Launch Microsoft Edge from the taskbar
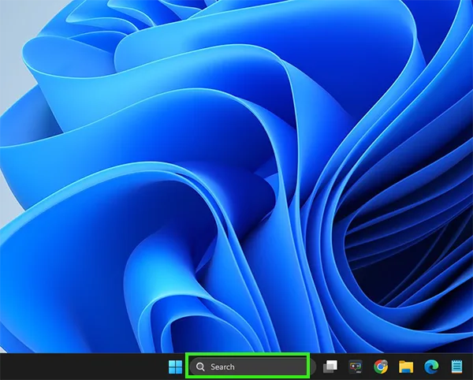This screenshot has width=473, height=380. coord(431,367)
